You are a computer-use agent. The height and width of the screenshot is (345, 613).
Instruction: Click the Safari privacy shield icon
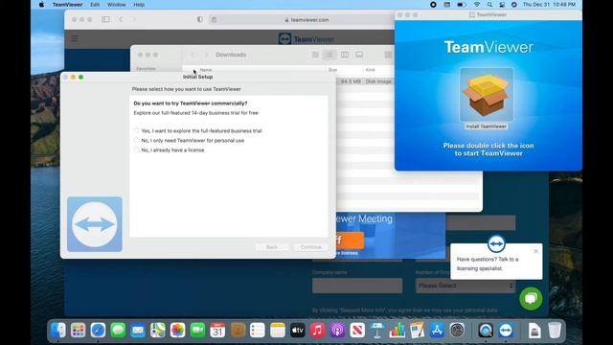click(x=200, y=19)
